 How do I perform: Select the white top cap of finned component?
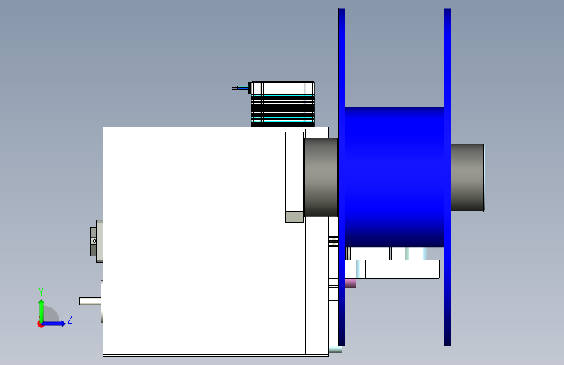(283, 88)
